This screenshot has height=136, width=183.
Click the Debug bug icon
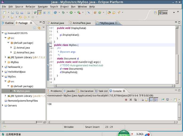point(63,13)
